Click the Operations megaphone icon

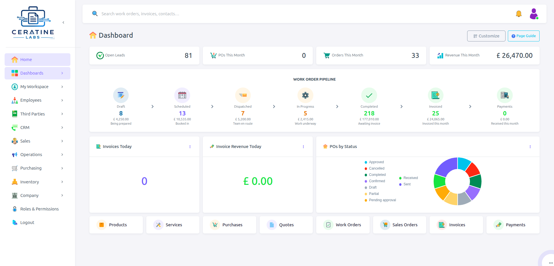click(x=15, y=155)
